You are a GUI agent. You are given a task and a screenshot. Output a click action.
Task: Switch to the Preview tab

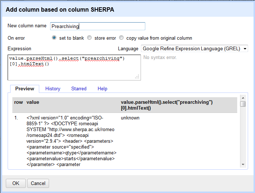[x=25, y=89]
